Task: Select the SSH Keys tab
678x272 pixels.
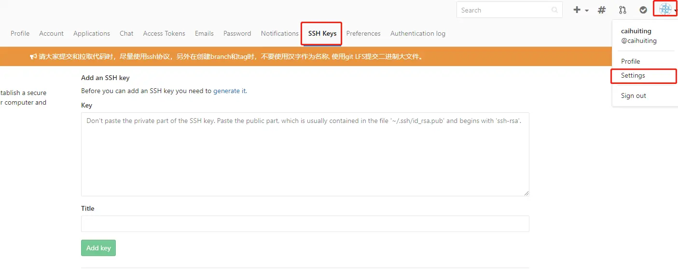Action: click(322, 33)
